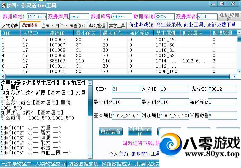Switch to the 添加装备 tab

[30, 25]
